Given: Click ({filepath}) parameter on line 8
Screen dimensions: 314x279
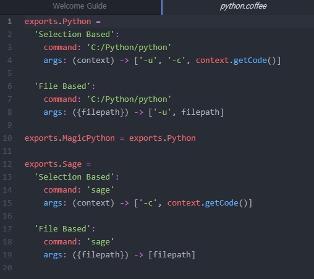Looking at the screenshot, I should coord(100,112).
